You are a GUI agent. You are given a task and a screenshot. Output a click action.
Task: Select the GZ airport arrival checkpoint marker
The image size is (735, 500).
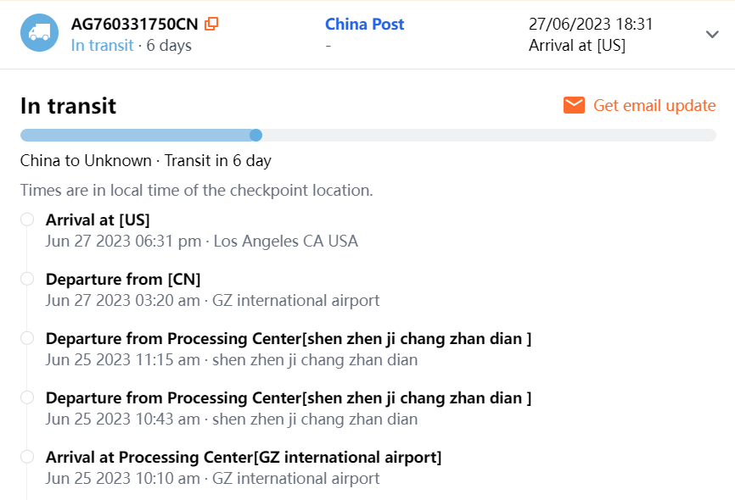click(x=27, y=457)
